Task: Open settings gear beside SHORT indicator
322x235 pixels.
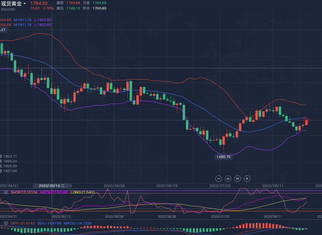Action: tap(6, 192)
